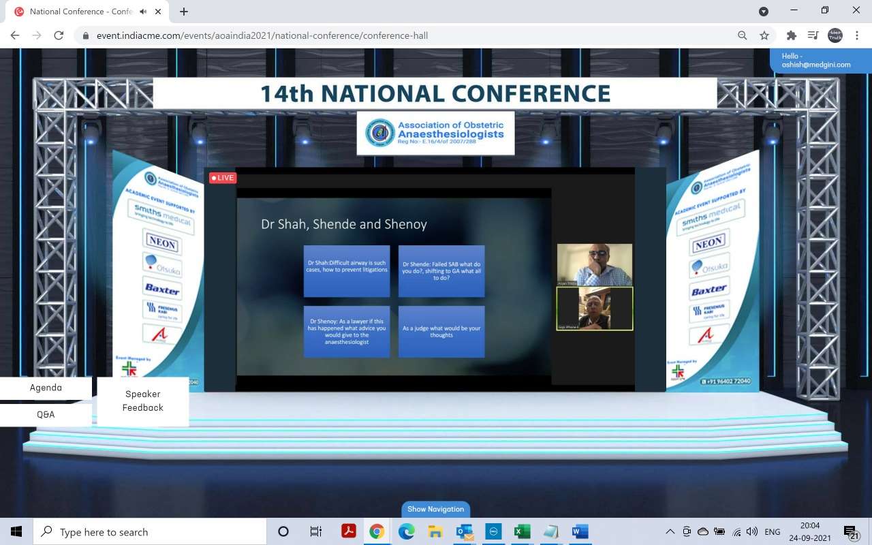The width and height of the screenshot is (872, 545).
Task: Open Microsoft Word from the taskbar
Action: (x=580, y=532)
